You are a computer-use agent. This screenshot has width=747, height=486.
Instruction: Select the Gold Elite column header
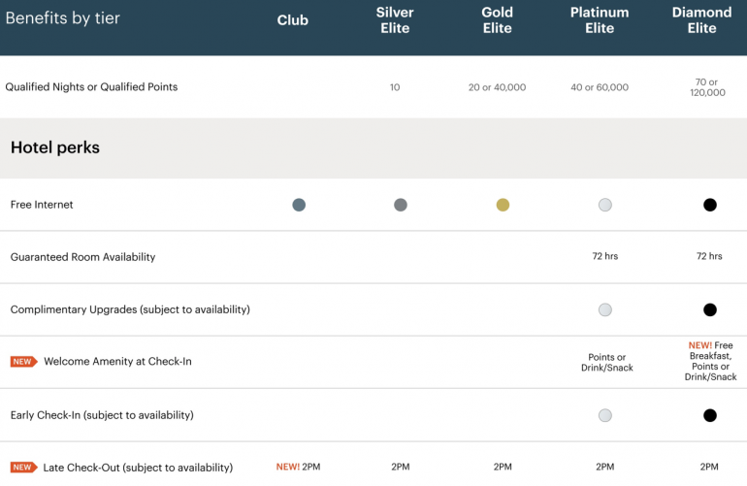[x=498, y=20]
